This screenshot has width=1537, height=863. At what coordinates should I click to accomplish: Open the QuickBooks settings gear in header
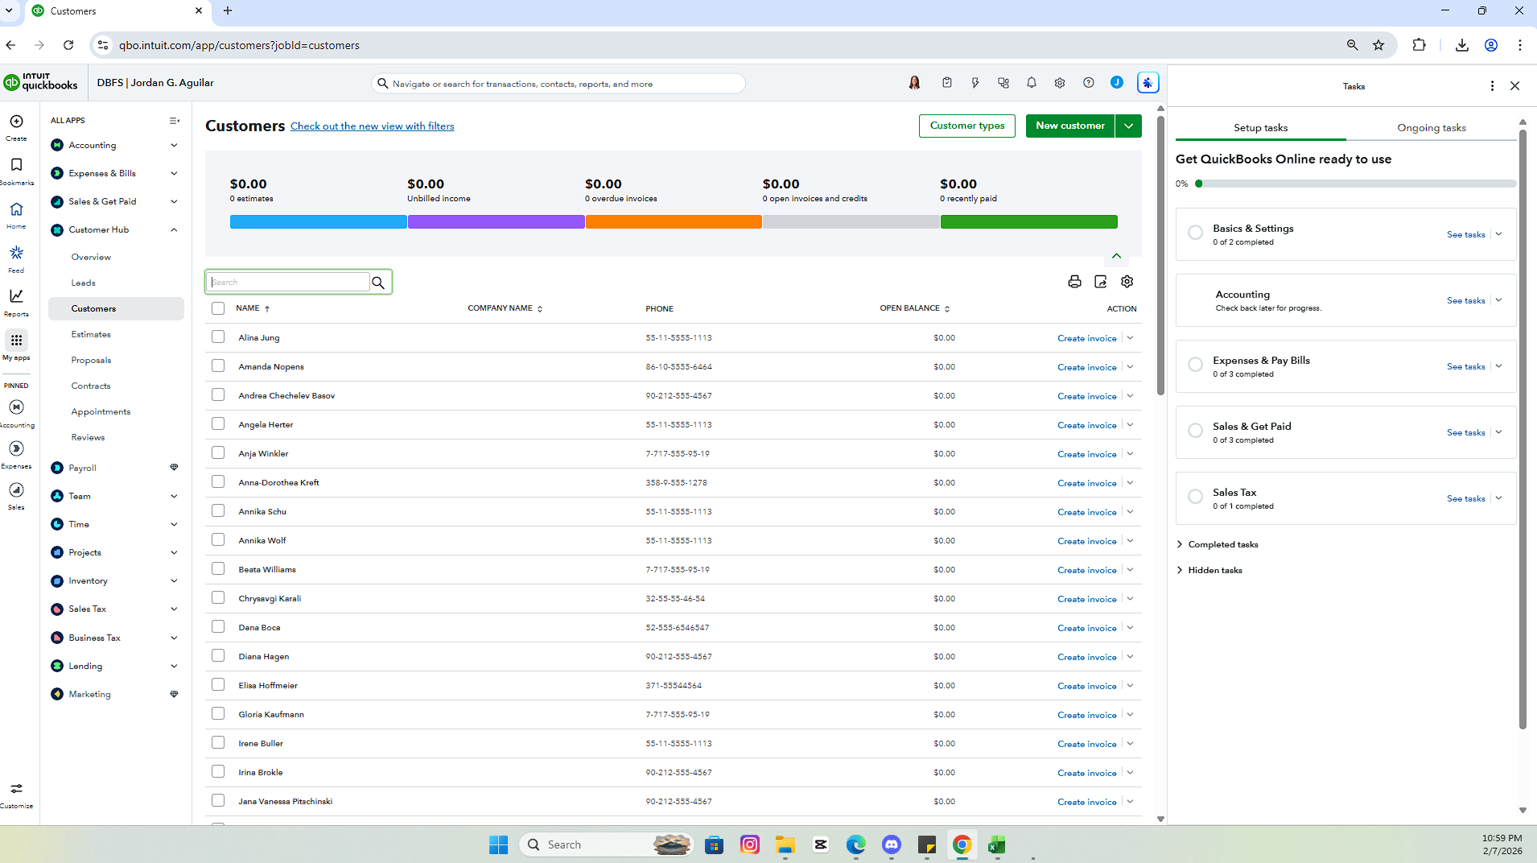[x=1060, y=83]
